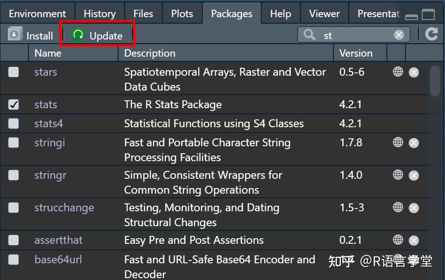445x280 pixels.
Task: Open assertthat globe web link
Action: tap(398, 240)
